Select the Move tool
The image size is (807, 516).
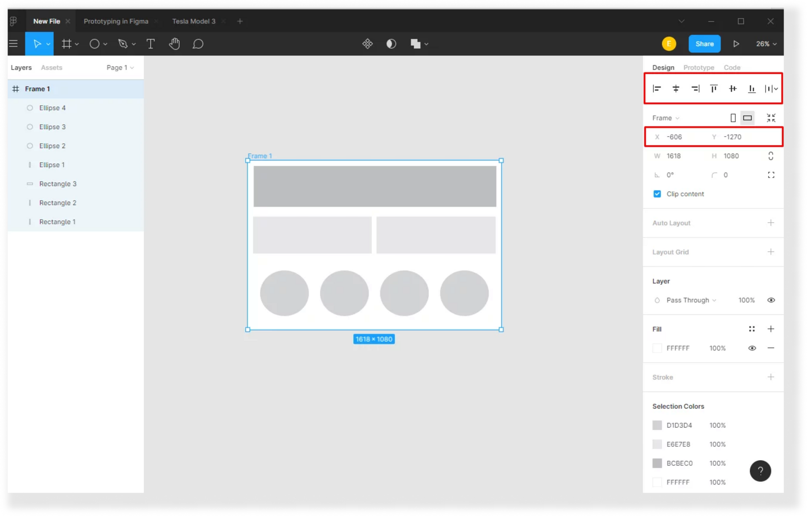(x=37, y=44)
